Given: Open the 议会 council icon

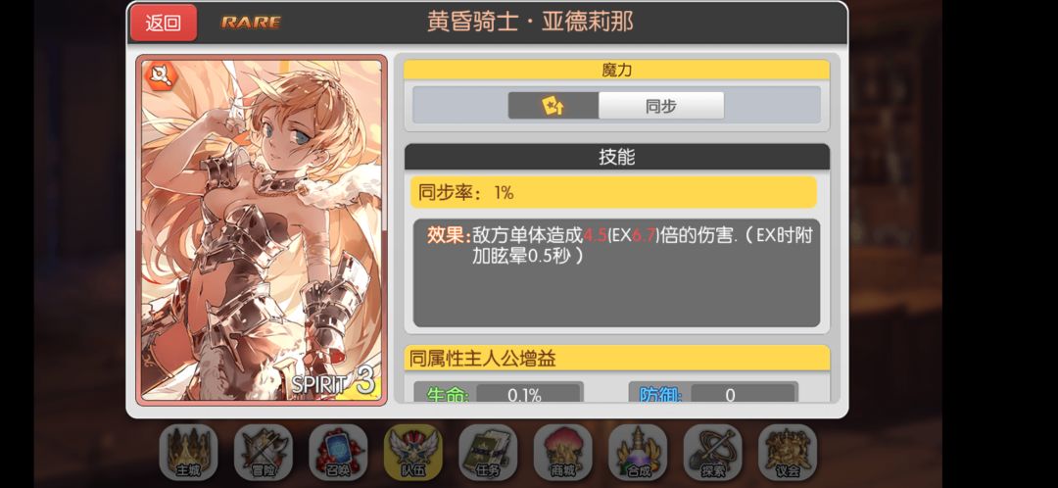Looking at the screenshot, I should [788, 452].
